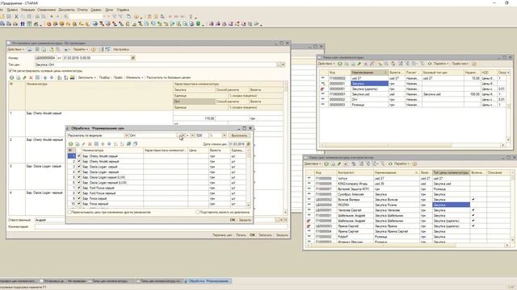Open the Заполнить dropdown menu
This screenshot has height=290, width=517.
click(x=86, y=77)
